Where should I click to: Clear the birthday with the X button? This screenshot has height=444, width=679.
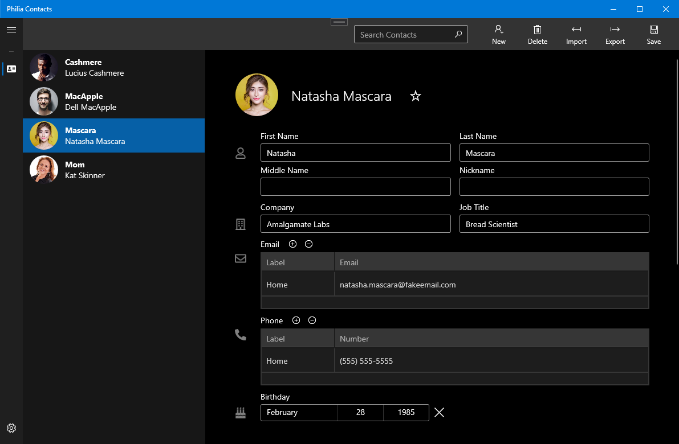[439, 413]
